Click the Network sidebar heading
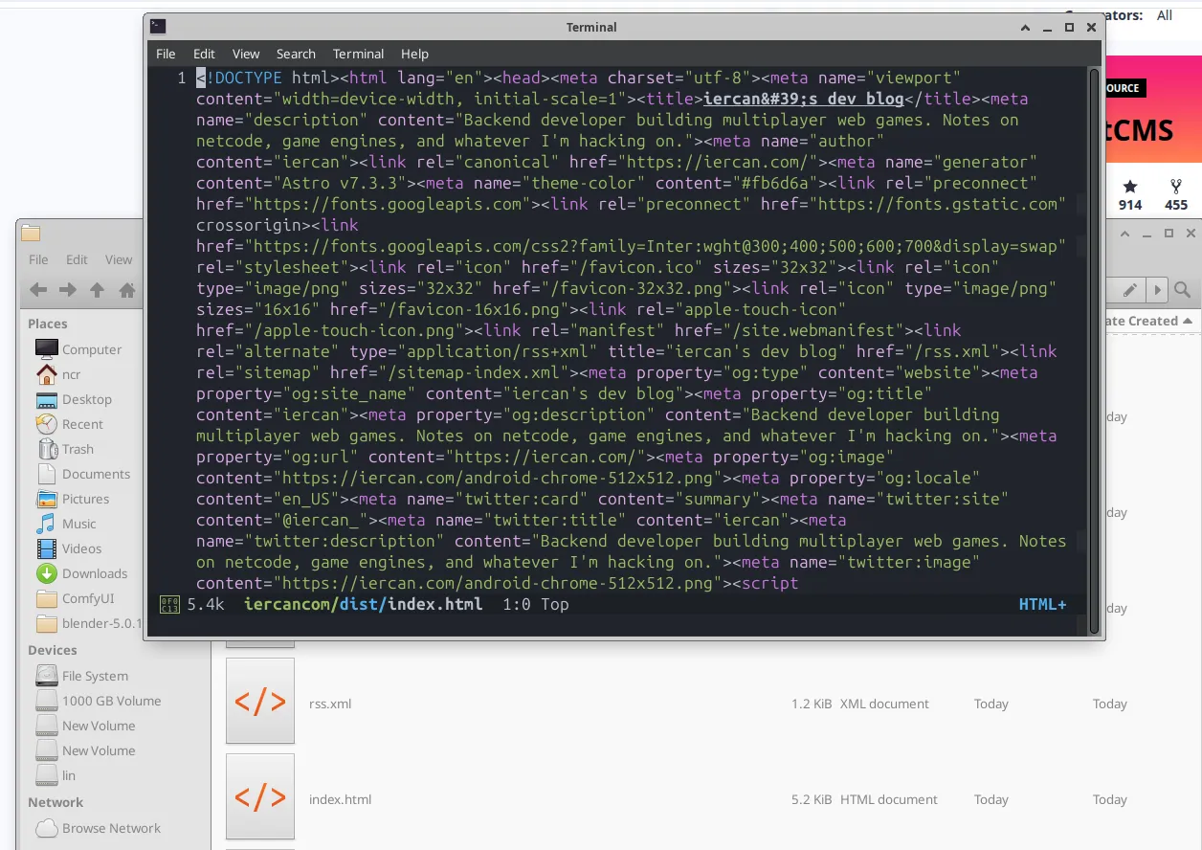 click(x=56, y=802)
